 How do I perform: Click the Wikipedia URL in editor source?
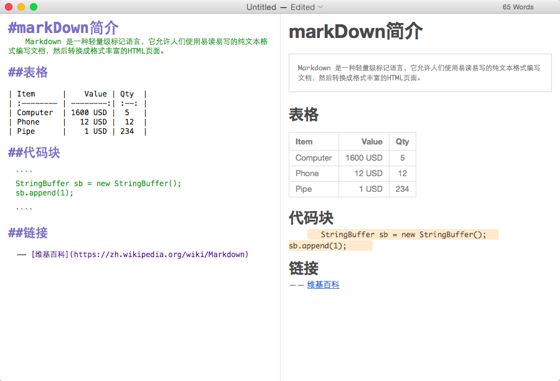coord(159,255)
